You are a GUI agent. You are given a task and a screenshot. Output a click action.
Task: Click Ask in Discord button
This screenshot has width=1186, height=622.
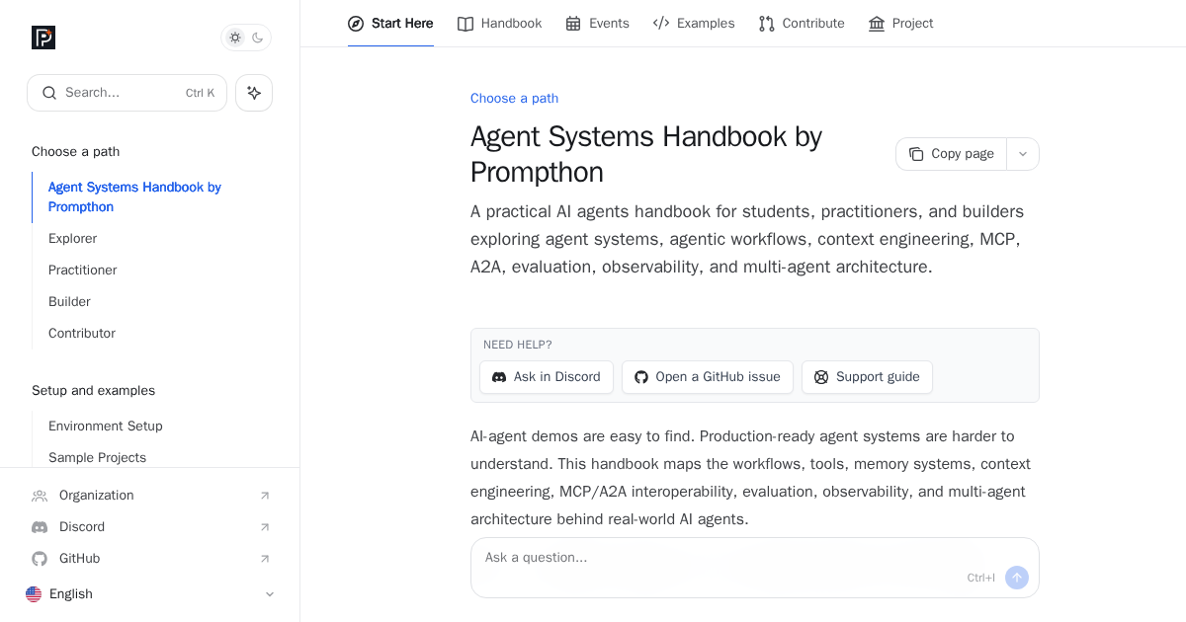pyautogui.click(x=547, y=377)
